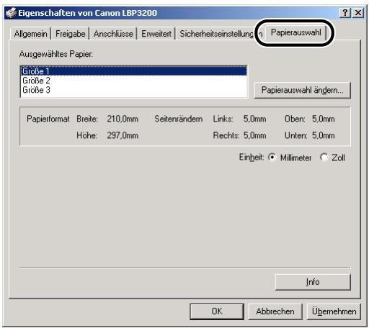
Task: Select the Erweitert tab
Action: 156,34
